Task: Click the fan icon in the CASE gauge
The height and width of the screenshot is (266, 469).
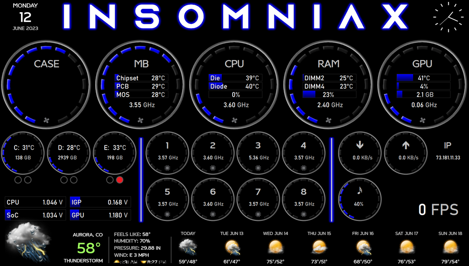Action: 46,120
